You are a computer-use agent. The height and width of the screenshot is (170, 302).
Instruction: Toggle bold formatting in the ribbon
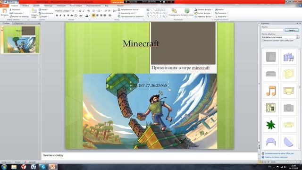click(57, 16)
